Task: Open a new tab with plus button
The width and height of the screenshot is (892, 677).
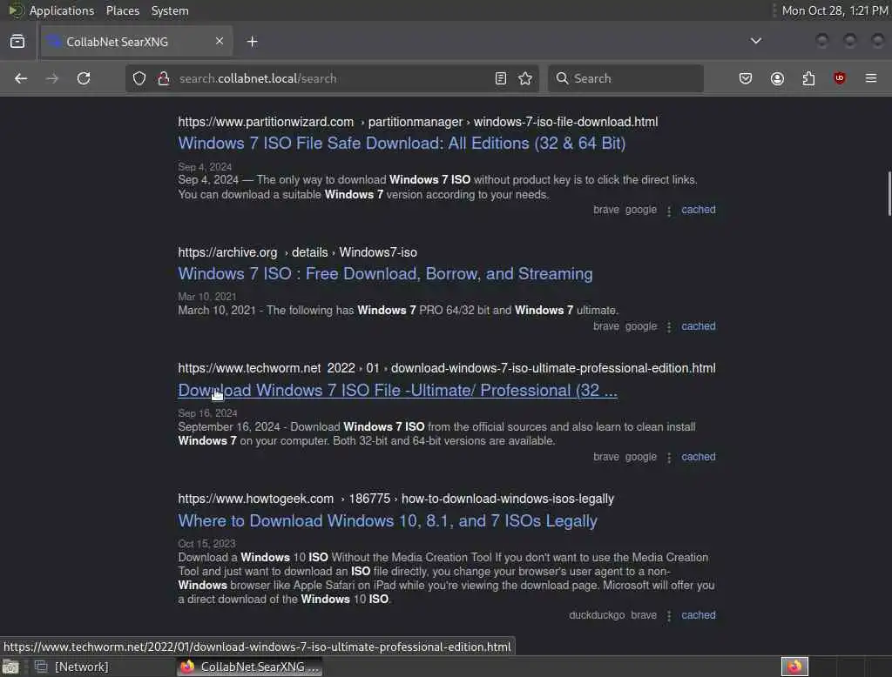Action: [x=252, y=42]
